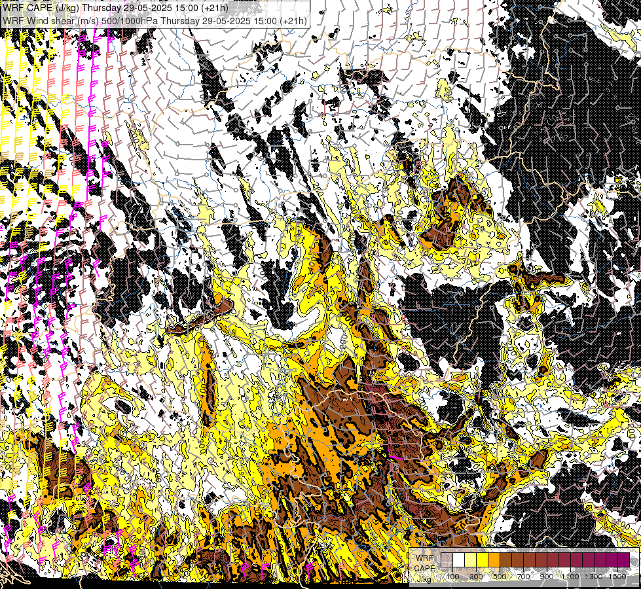
Task: Select the orange legend swatch before 500
Action: coord(494,560)
